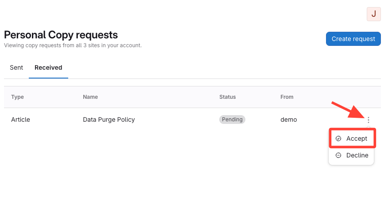Click the Type column header
This screenshot has width=388, height=202.
point(17,97)
